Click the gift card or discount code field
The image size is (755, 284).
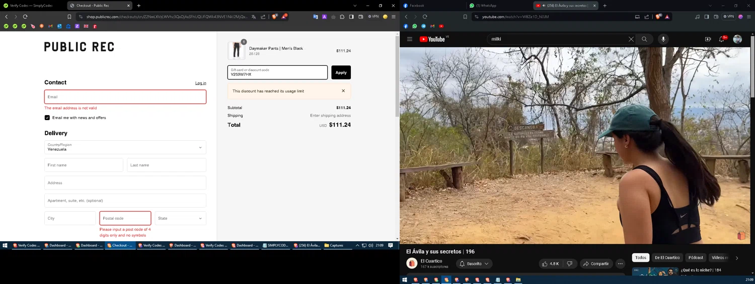coord(277,72)
